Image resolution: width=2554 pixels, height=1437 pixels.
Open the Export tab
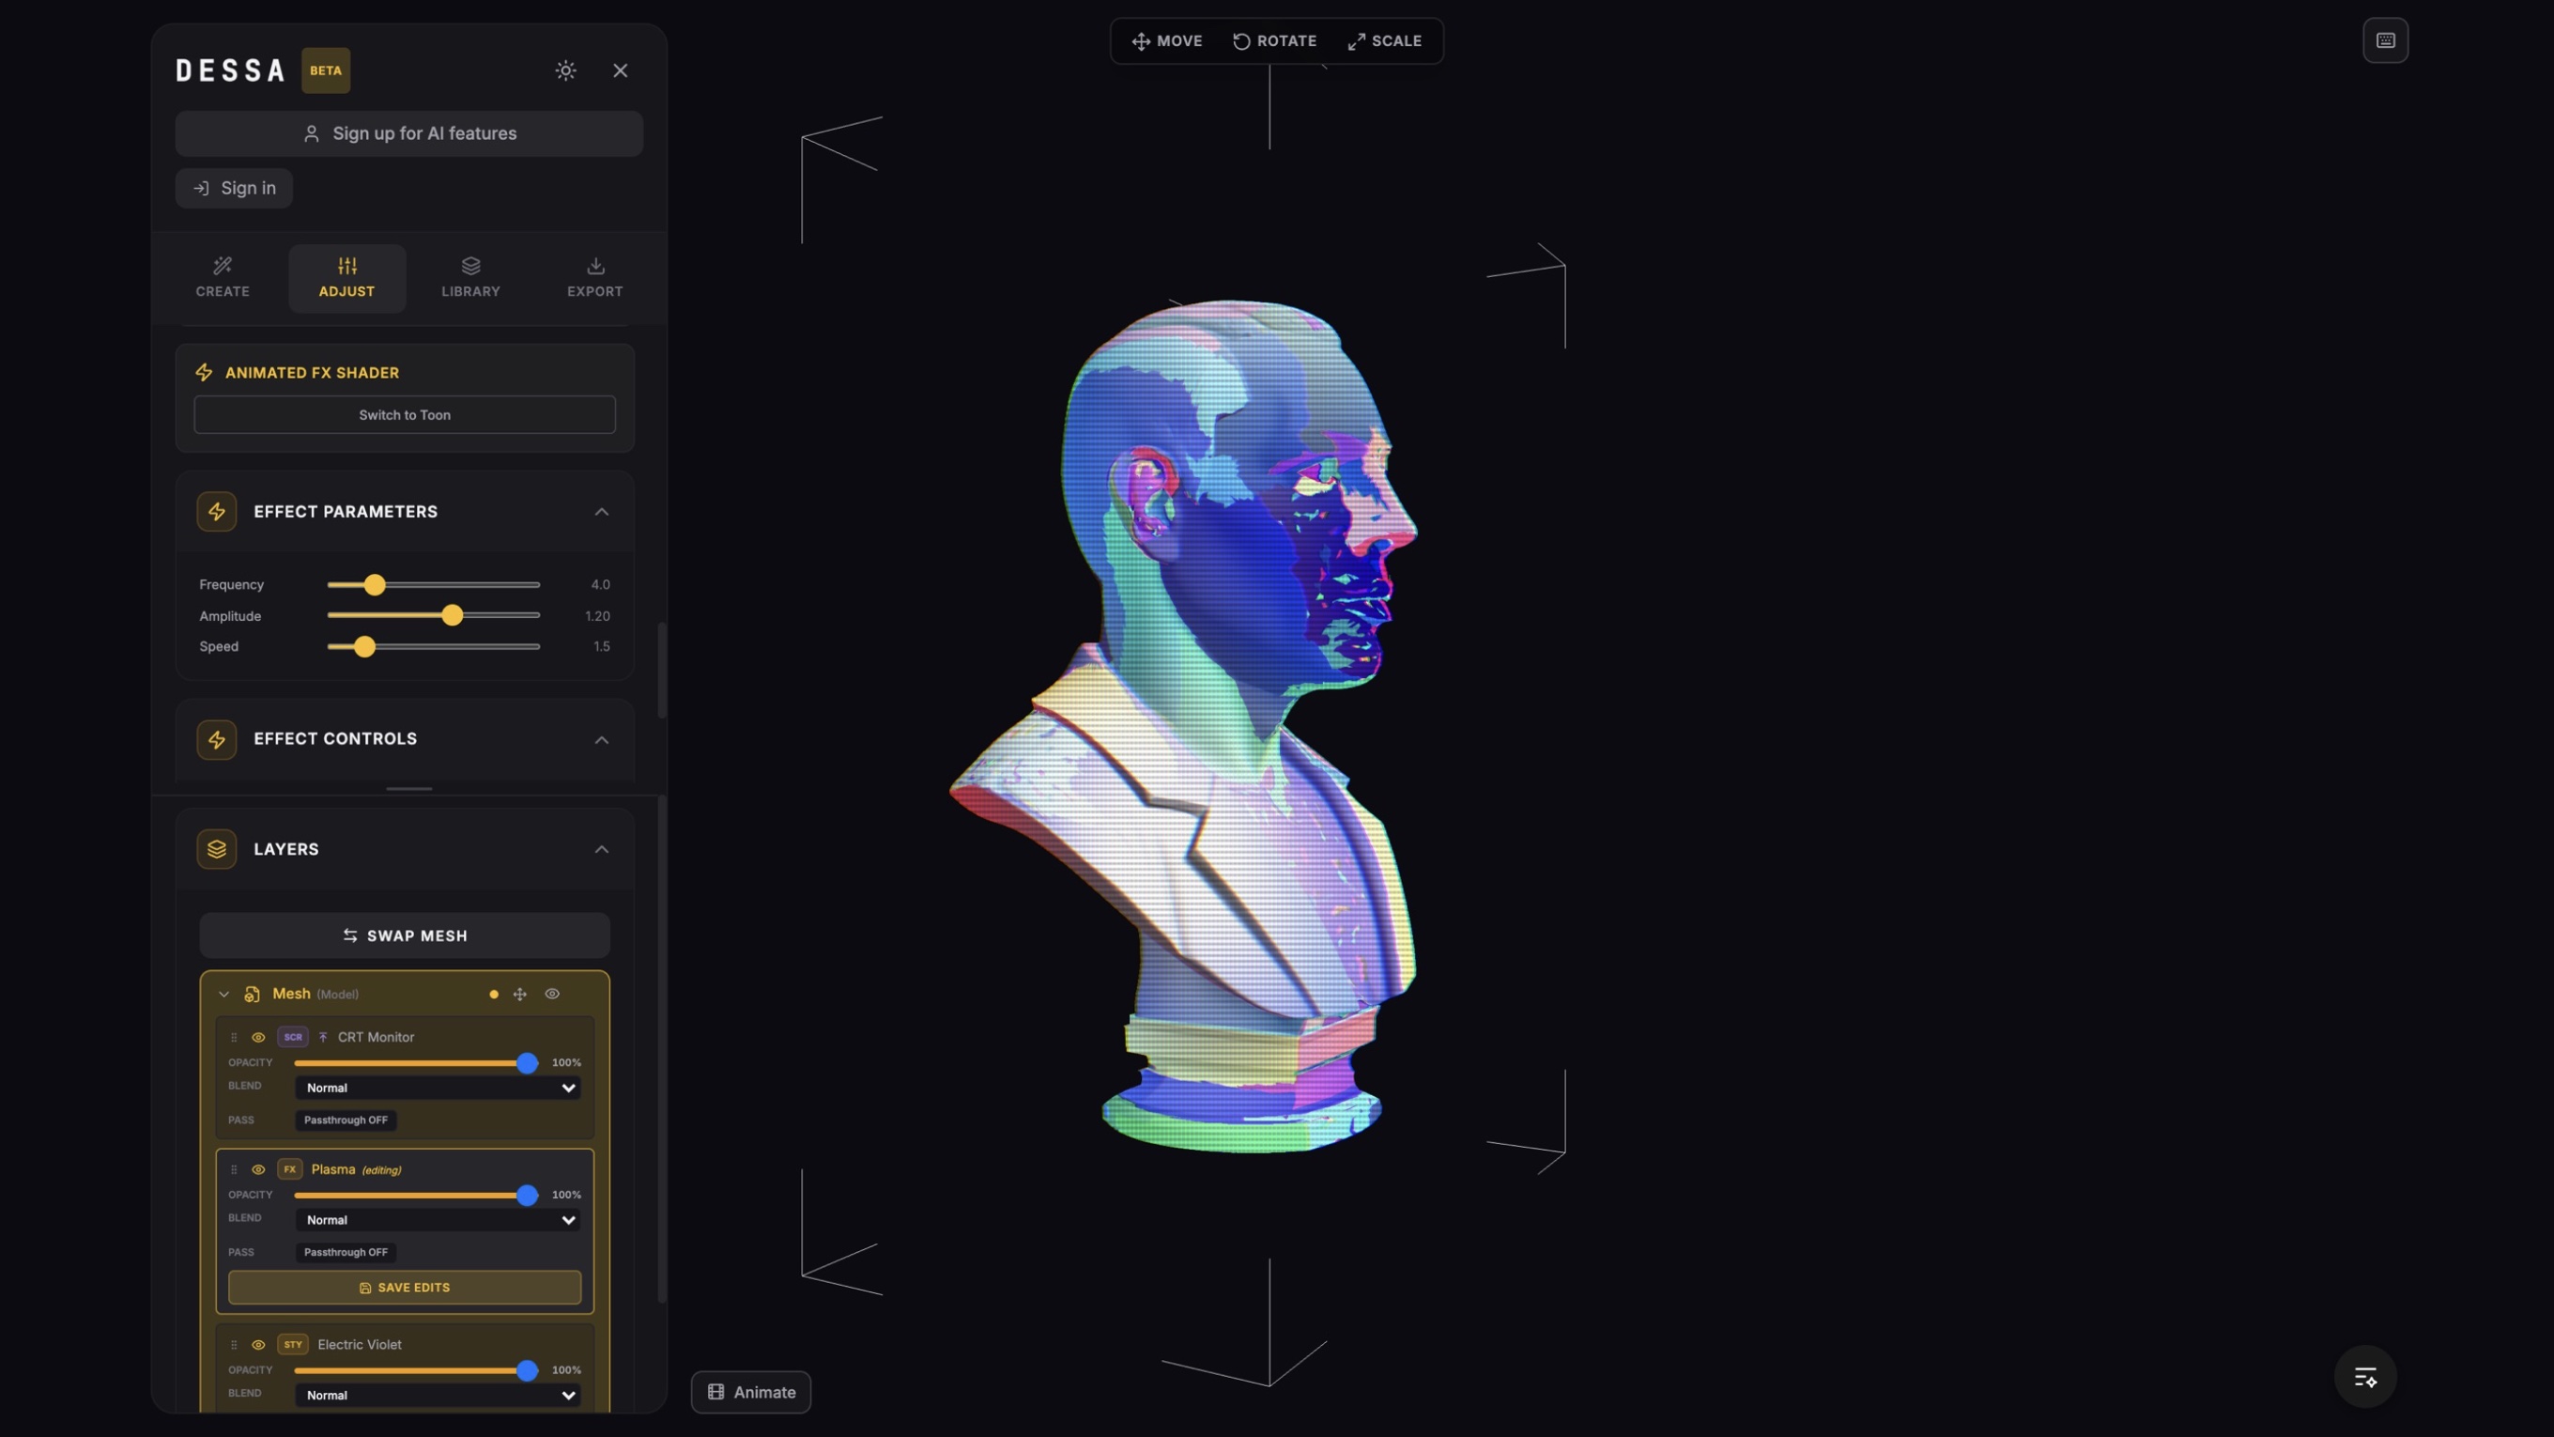click(595, 278)
